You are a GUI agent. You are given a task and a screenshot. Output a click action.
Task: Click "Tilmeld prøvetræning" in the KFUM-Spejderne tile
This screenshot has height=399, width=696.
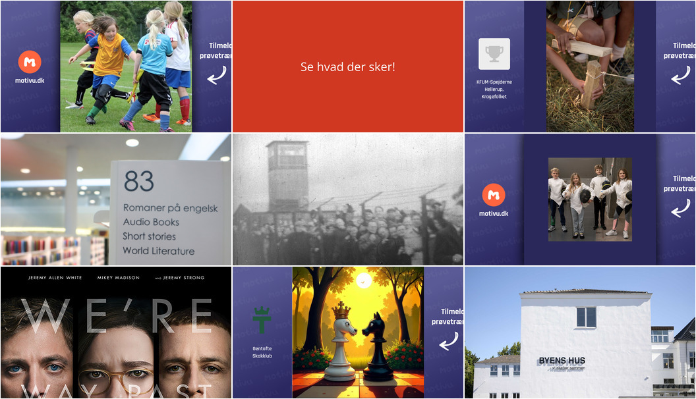679,51
